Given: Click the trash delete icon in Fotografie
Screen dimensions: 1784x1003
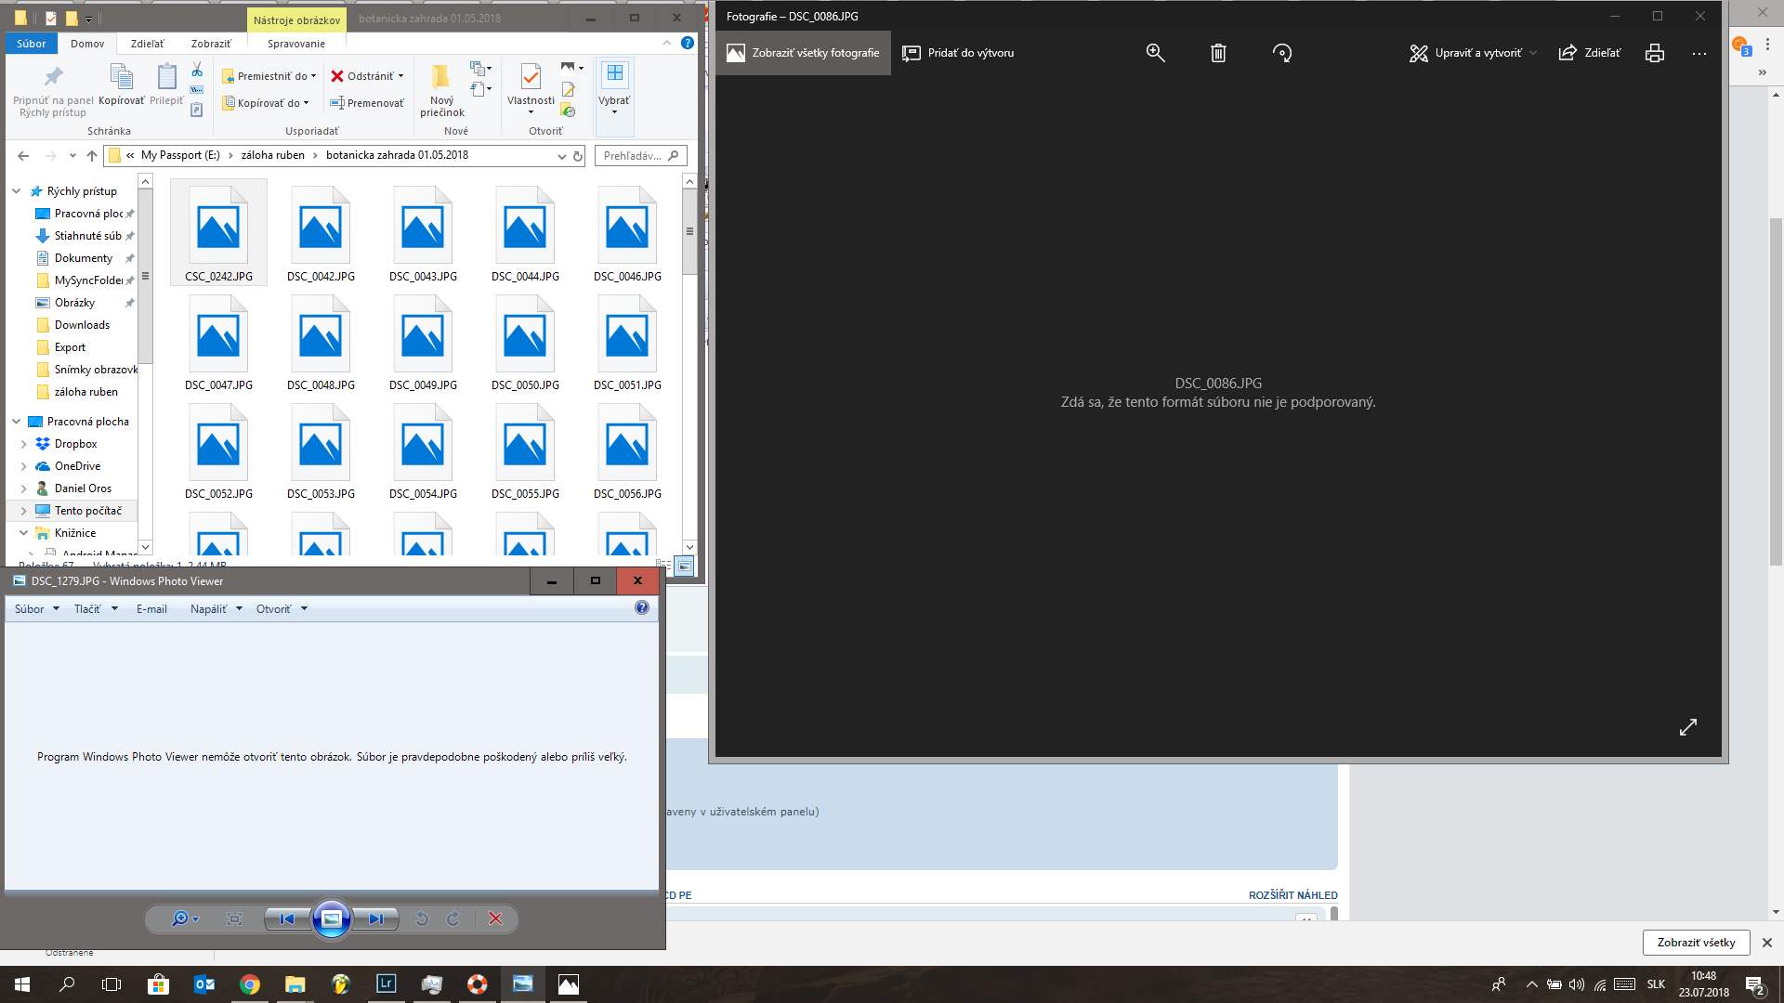Looking at the screenshot, I should pyautogui.click(x=1218, y=53).
